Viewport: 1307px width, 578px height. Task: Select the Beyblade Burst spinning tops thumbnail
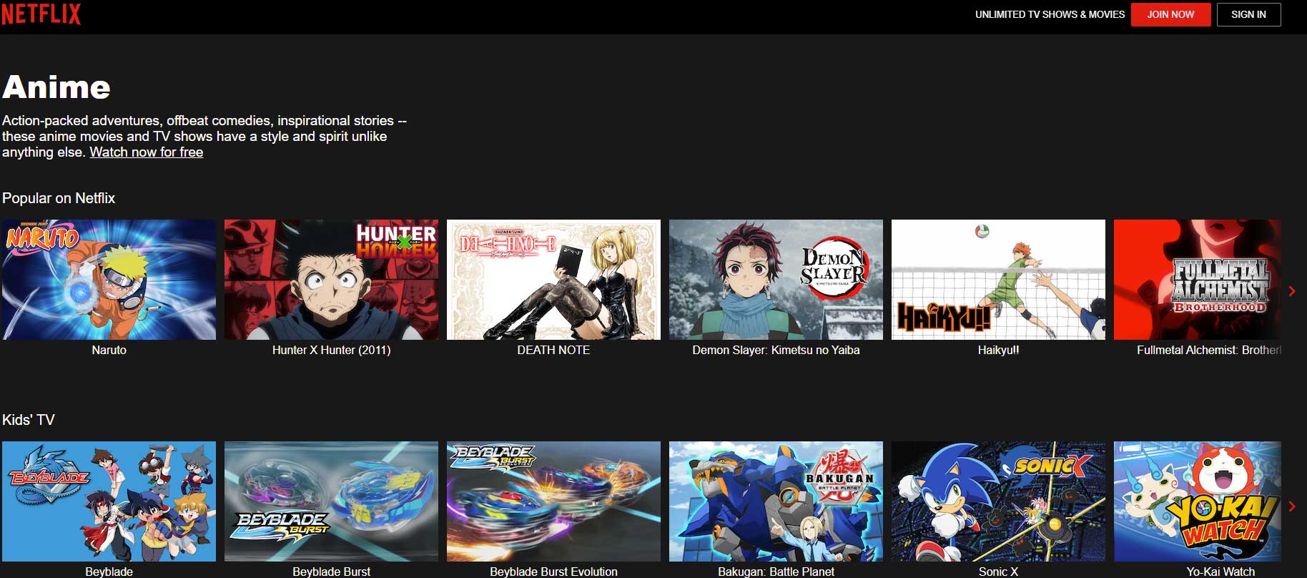[331, 501]
